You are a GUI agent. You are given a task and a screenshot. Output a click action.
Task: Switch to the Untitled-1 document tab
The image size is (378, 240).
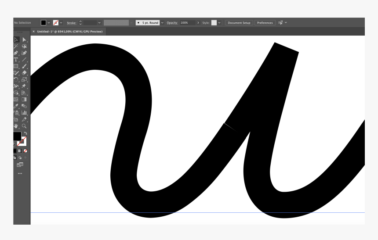70,31
